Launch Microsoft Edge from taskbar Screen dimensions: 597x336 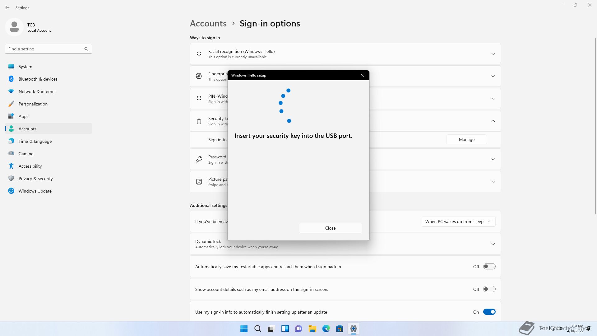click(326, 329)
